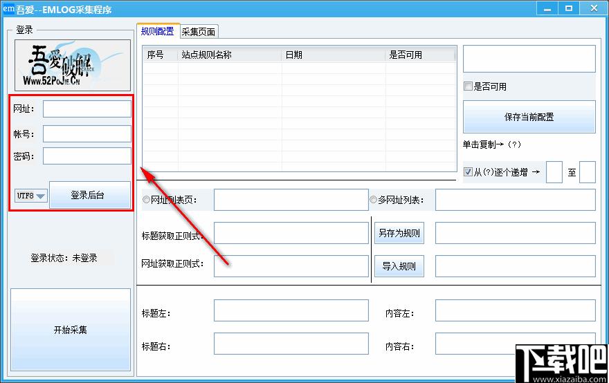
Task: Focus the 网址列表页 input field
Action: pos(291,200)
